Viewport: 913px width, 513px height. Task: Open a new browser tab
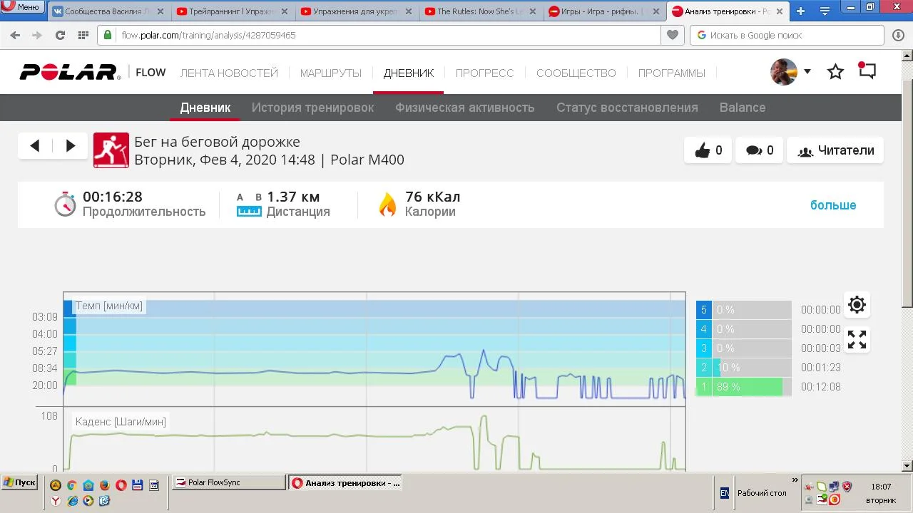coord(800,11)
